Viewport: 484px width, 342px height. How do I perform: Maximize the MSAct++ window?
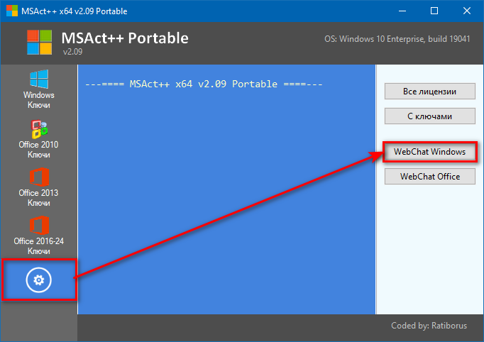(434, 11)
